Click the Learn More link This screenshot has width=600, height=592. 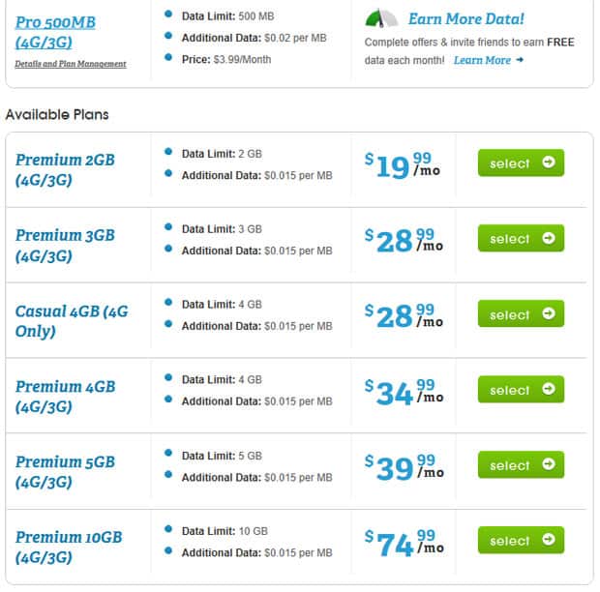pos(482,60)
